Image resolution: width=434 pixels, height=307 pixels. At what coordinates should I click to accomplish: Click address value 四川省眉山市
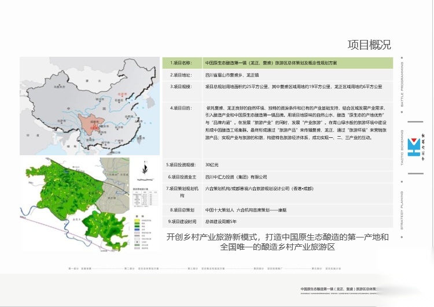coord(232,75)
